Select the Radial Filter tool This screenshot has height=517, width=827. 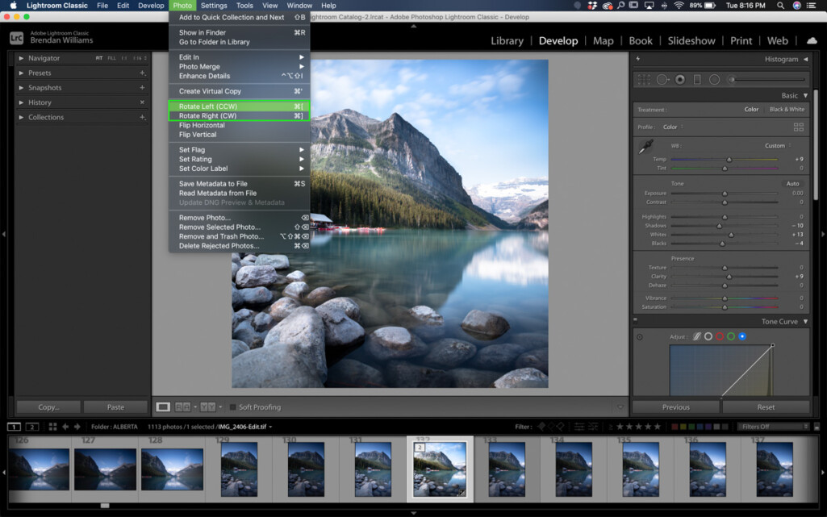[714, 79]
